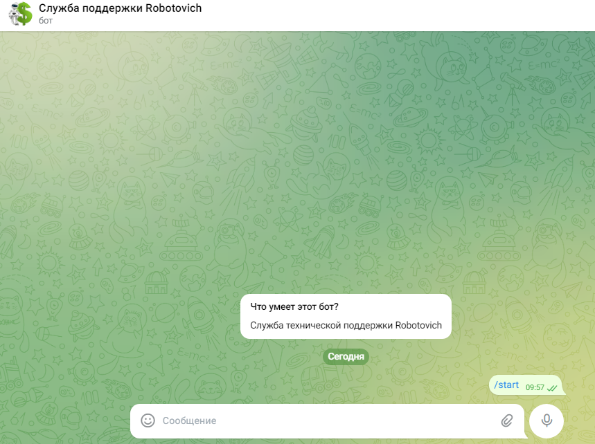Click the 09:57 message timestamp
This screenshot has width=595, height=444.
535,387
